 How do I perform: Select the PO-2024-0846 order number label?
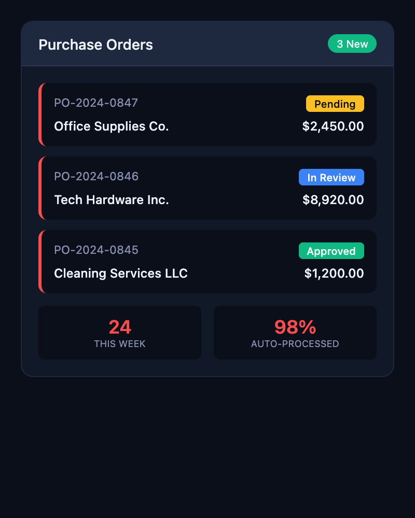point(96,177)
